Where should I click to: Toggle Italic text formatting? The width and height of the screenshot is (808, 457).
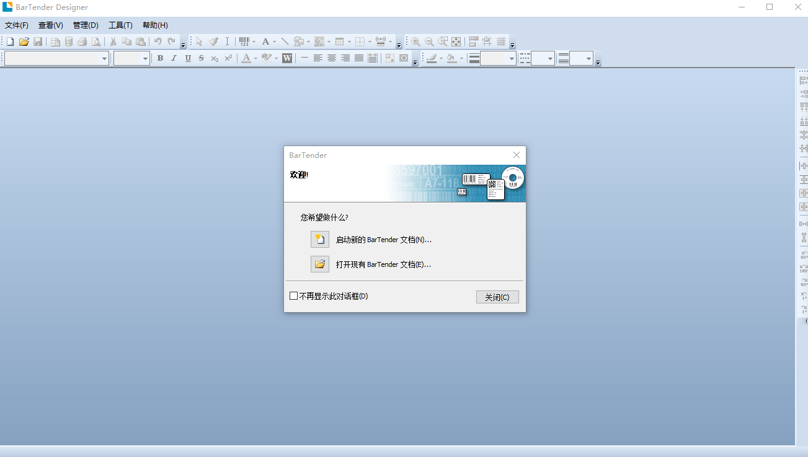pos(174,58)
